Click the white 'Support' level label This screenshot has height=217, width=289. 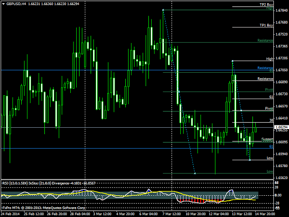267,139
